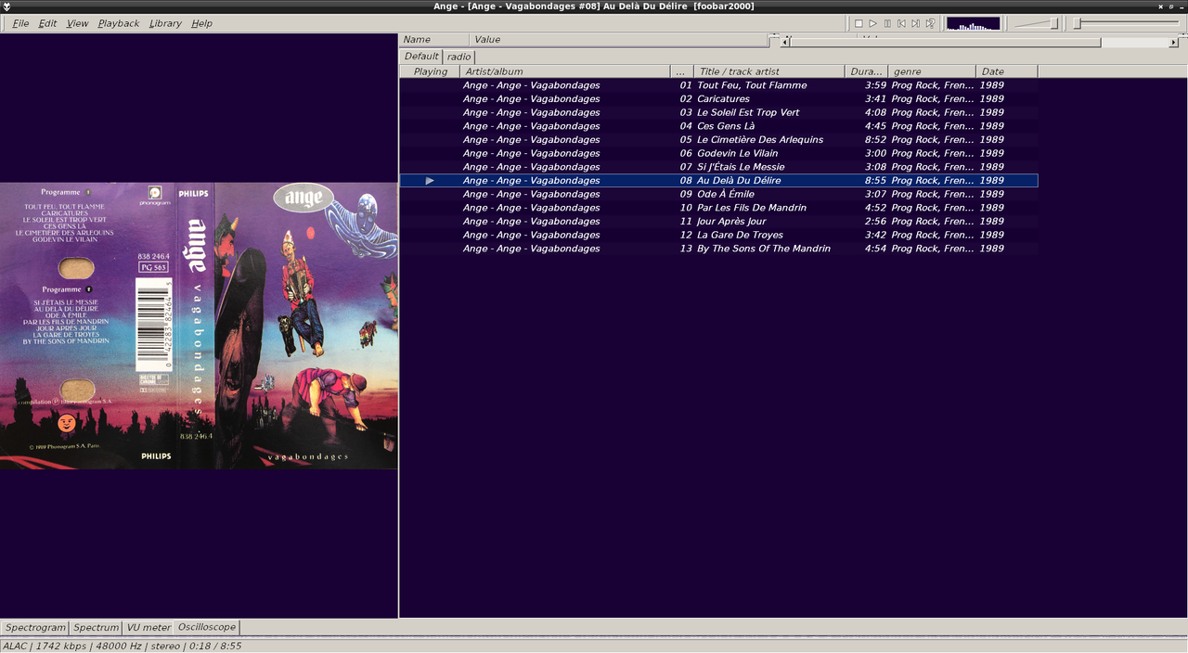The image size is (1188, 653).
Task: Click the horizontal scrollbar thumb
Action: [x=946, y=42]
